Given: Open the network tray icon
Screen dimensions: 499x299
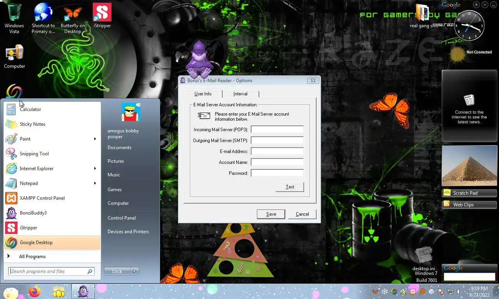Looking at the screenshot, I should pos(450,292).
